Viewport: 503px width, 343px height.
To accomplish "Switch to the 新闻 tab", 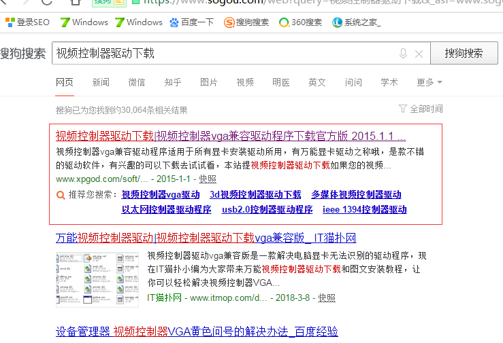I will tap(101, 82).
